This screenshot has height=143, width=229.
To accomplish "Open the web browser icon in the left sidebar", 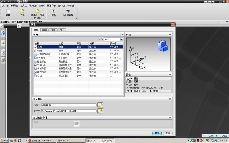I will 3,43.
